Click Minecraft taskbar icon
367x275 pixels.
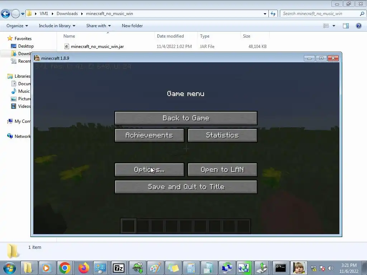[x=299, y=268]
